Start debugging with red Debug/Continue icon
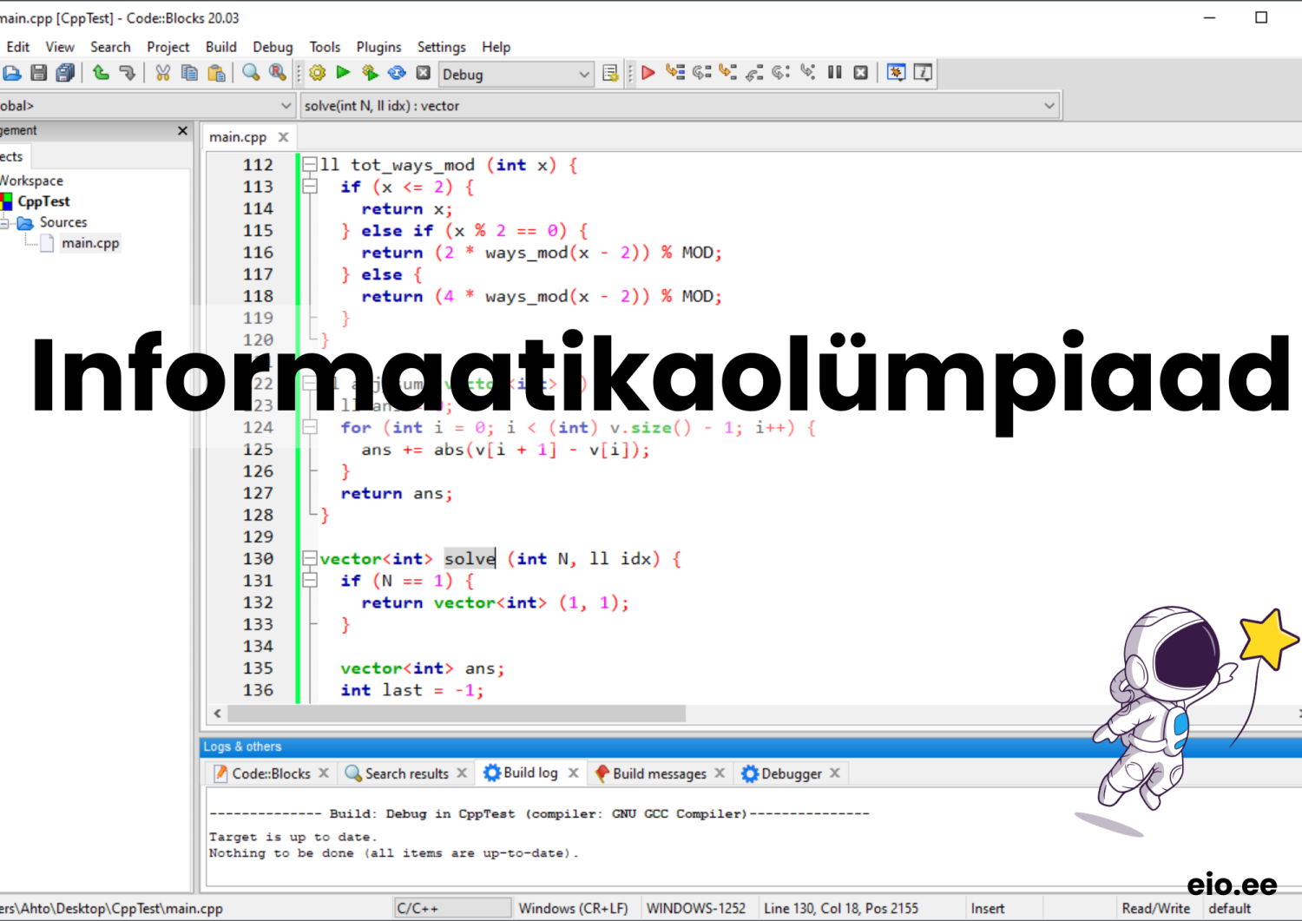Viewport: 1302px width, 921px height. point(648,73)
